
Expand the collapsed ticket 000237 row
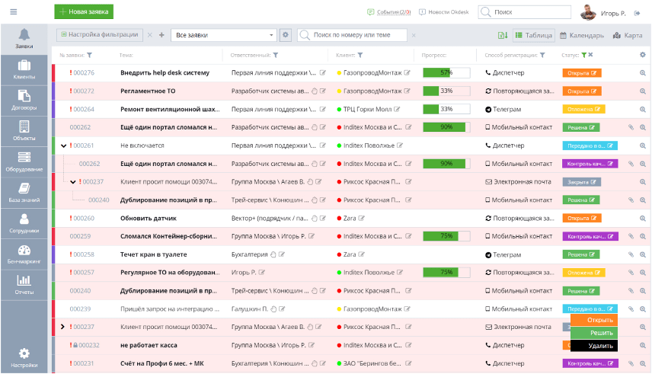pos(63,327)
